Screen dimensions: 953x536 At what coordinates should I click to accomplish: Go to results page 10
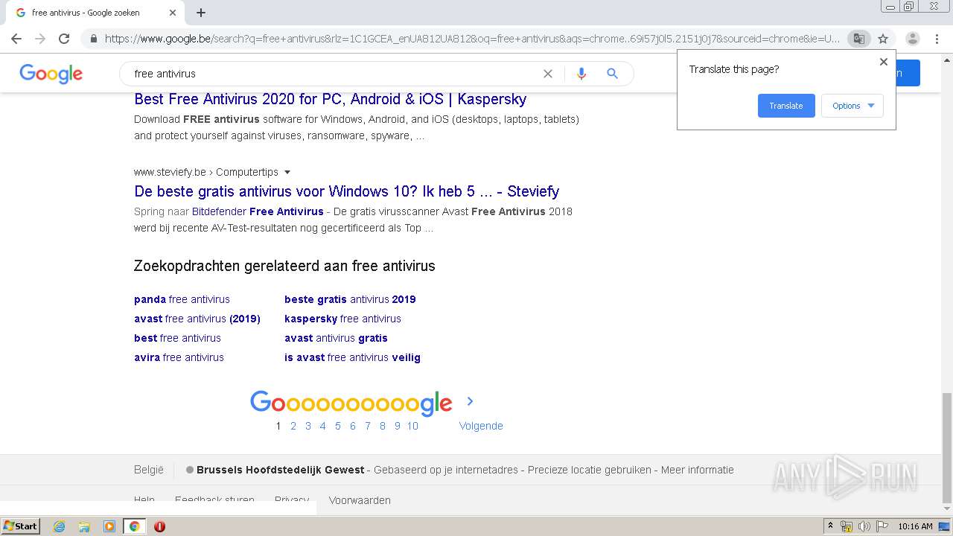point(412,426)
